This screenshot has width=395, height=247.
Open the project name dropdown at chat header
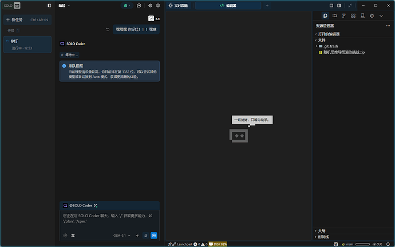64,6
